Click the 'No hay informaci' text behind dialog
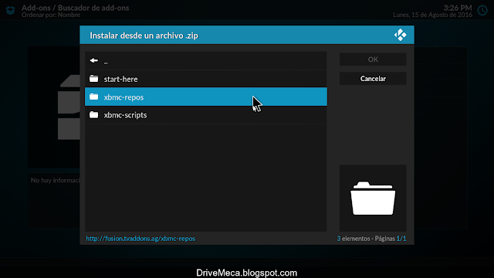 (55, 180)
